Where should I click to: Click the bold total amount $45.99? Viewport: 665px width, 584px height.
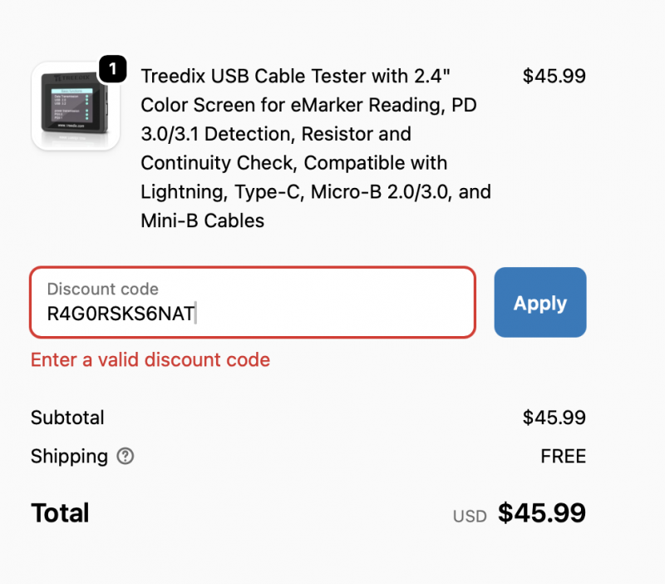pyautogui.click(x=541, y=512)
